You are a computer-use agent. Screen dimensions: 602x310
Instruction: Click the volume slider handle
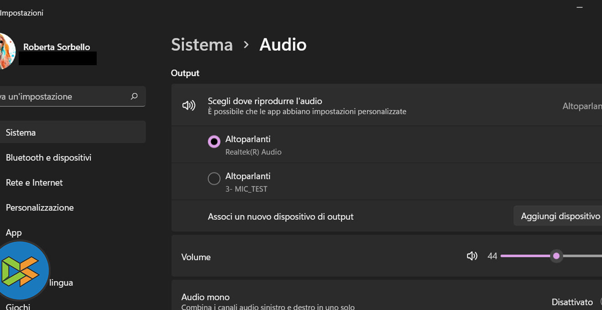pyautogui.click(x=556, y=256)
